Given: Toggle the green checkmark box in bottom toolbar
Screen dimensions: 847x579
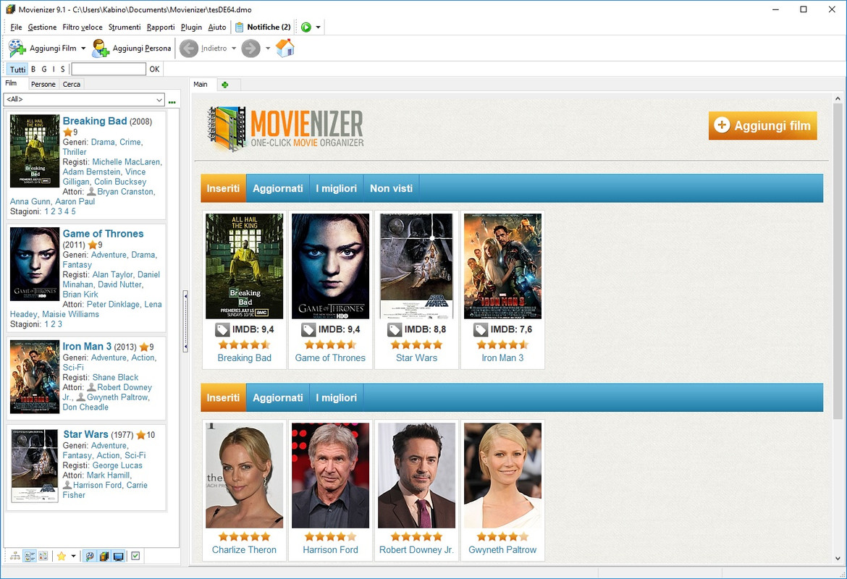Looking at the screenshot, I should 135,556.
